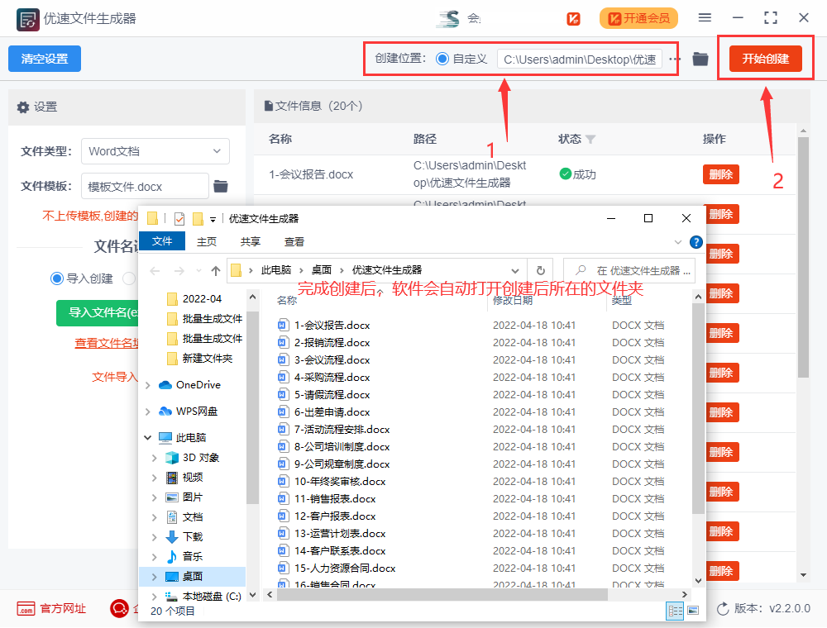This screenshot has width=827, height=628.
Task: Open folder browser beside 模板文件 field
Action: point(220,187)
